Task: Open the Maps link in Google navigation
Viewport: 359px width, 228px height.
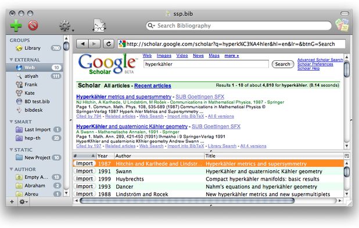Action: click(x=214, y=56)
